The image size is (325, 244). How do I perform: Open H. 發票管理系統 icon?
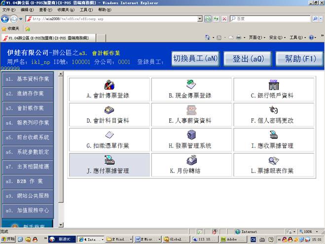coord(191,135)
